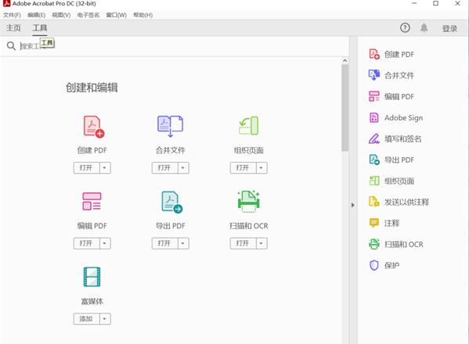Select 创建 PDF icon in right sidebar

[x=374, y=55]
